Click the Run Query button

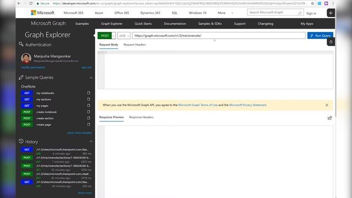click(x=320, y=35)
